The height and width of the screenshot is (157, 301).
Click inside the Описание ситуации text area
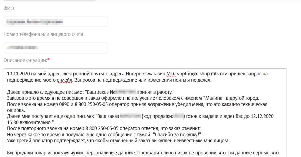[x=145, y=113]
